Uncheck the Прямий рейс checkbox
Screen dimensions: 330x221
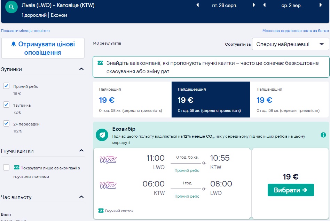pyautogui.click(x=6, y=86)
